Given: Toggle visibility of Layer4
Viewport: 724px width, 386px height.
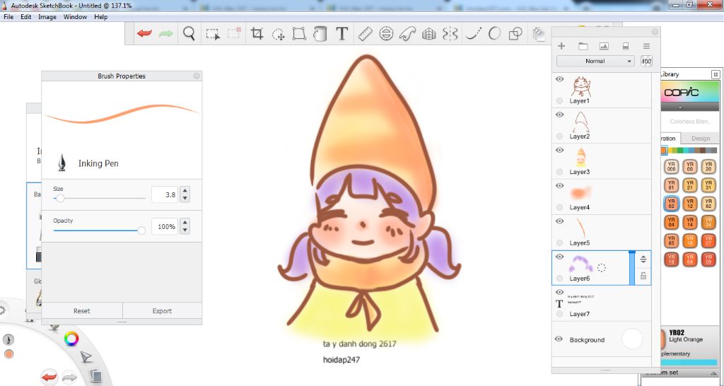Looking at the screenshot, I should pyautogui.click(x=560, y=186).
